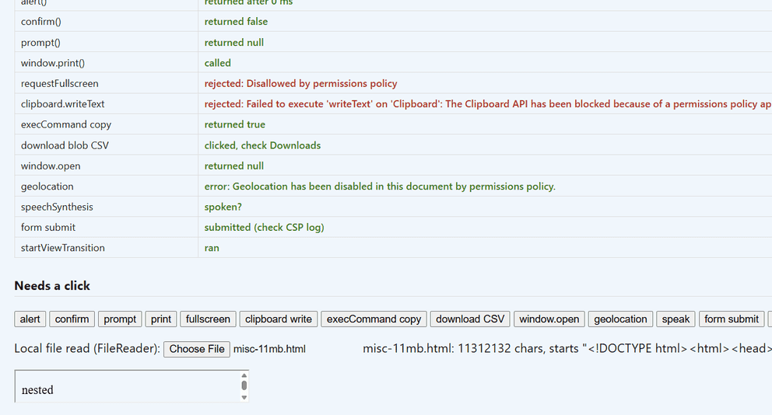Click 'clicked, check Downloads' result text
772x415 pixels.
point(262,145)
